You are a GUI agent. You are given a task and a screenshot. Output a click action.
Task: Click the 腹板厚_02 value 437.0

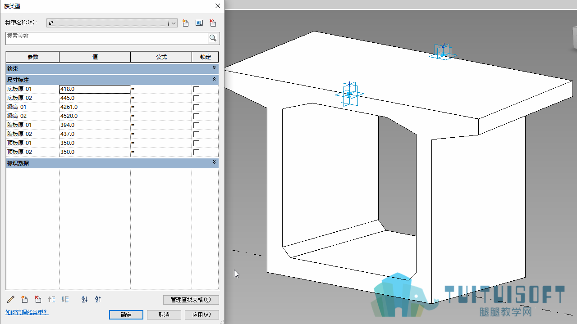(95, 134)
